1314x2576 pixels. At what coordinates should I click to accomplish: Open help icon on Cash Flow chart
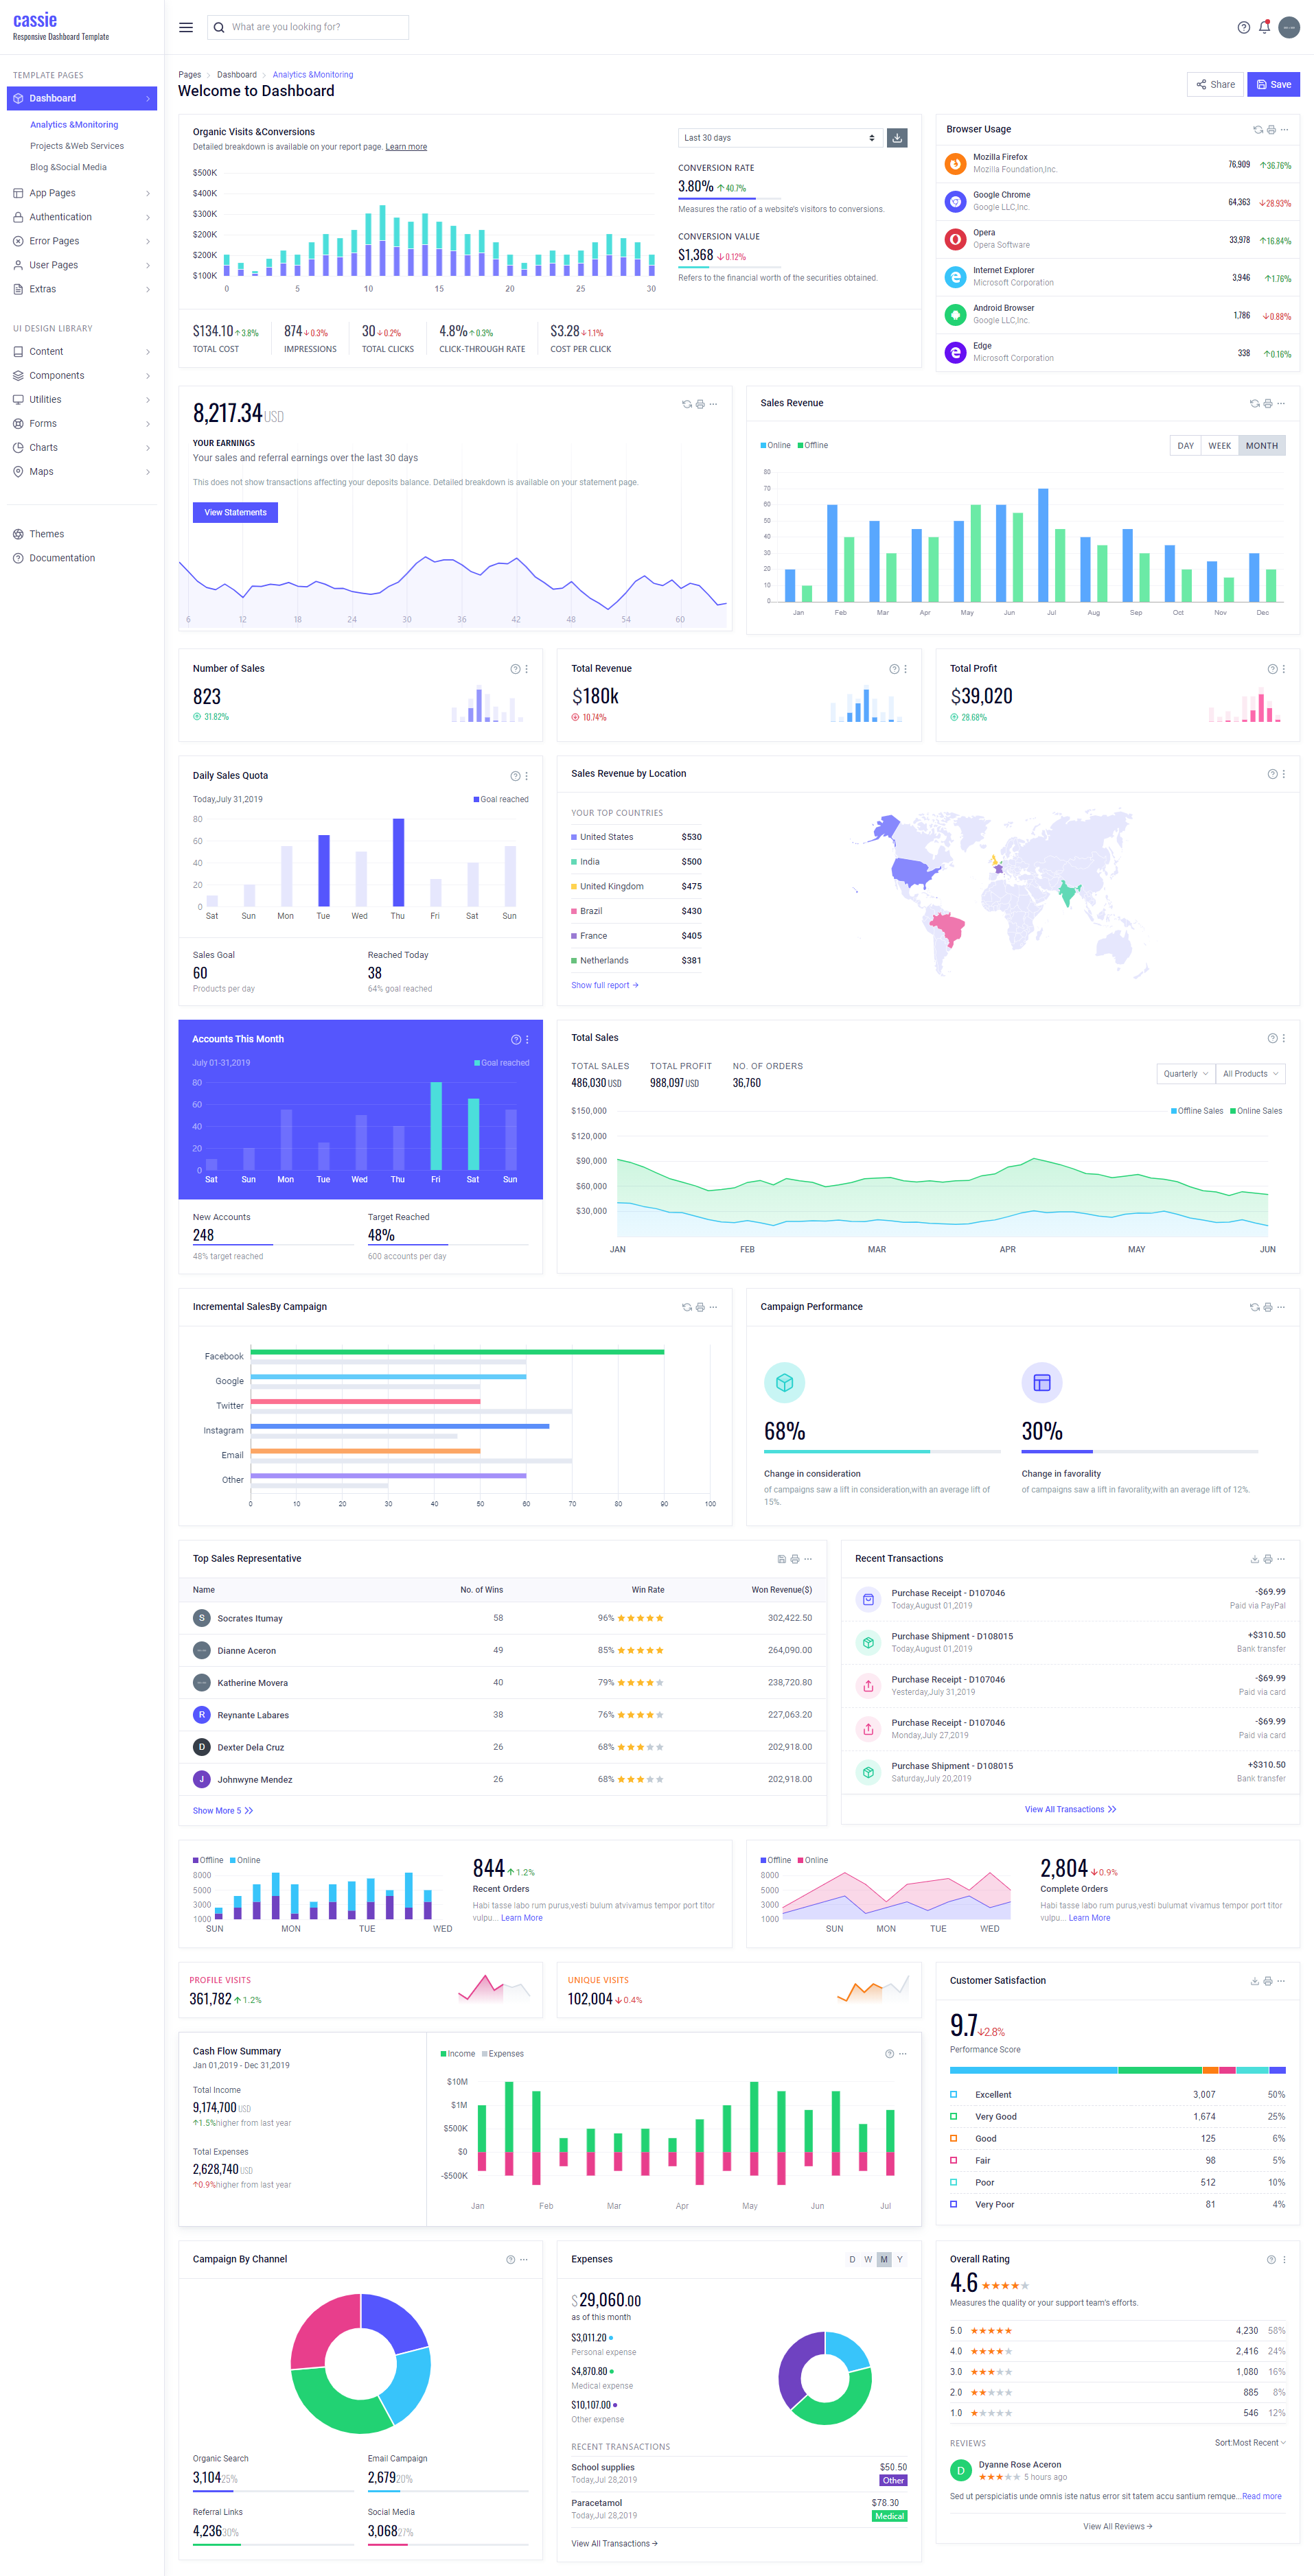click(888, 2054)
